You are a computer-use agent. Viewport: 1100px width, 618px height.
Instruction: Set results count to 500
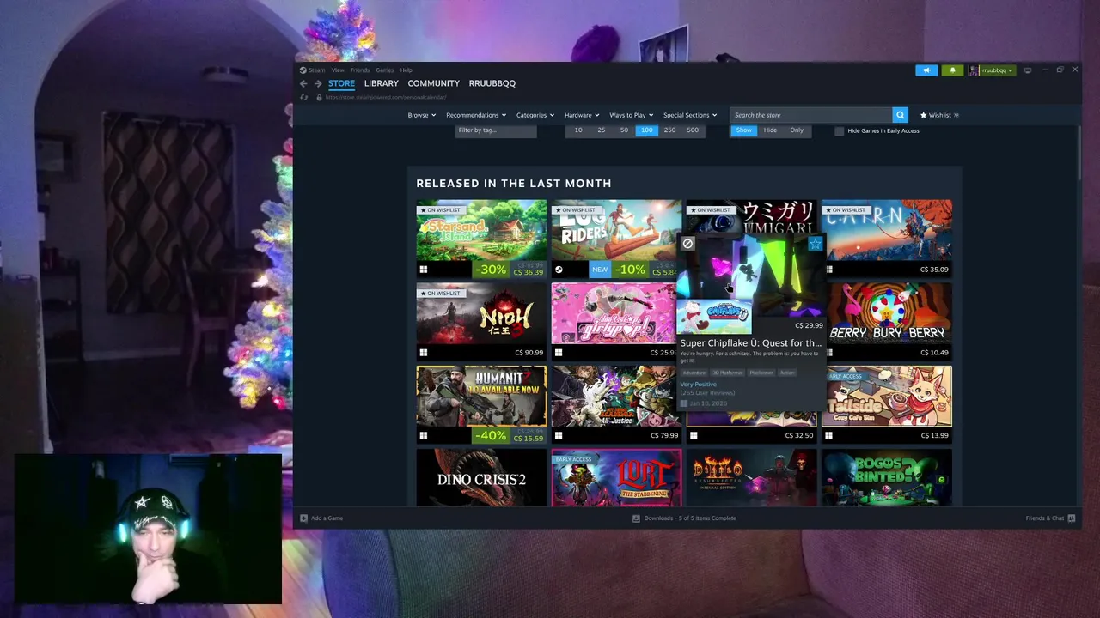[693, 130]
